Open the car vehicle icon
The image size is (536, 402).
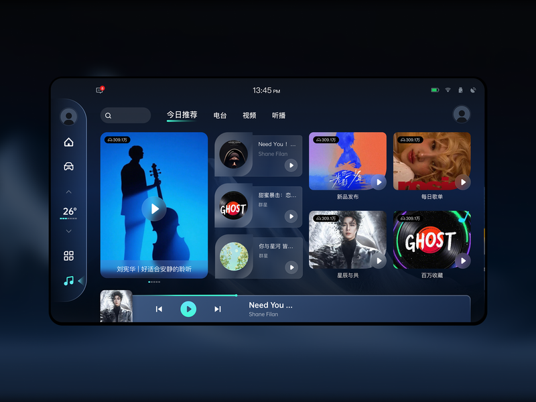69,166
